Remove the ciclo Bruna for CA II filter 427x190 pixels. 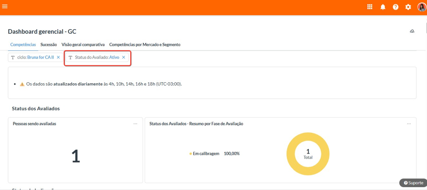point(58,57)
